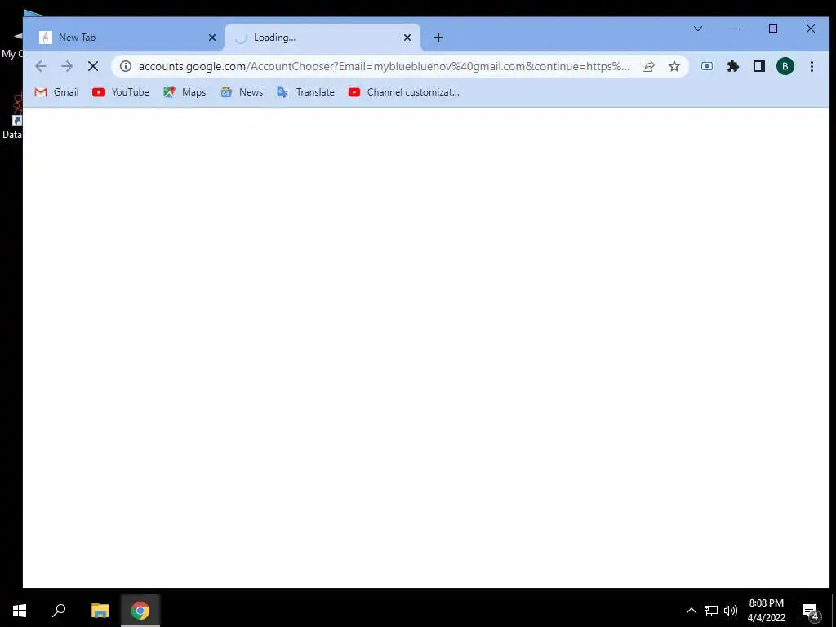The height and width of the screenshot is (627, 836).
Task: Share this page icon
Action: click(648, 66)
